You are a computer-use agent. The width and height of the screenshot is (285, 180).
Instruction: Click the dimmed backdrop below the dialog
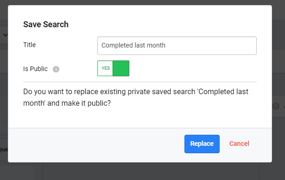point(151,171)
